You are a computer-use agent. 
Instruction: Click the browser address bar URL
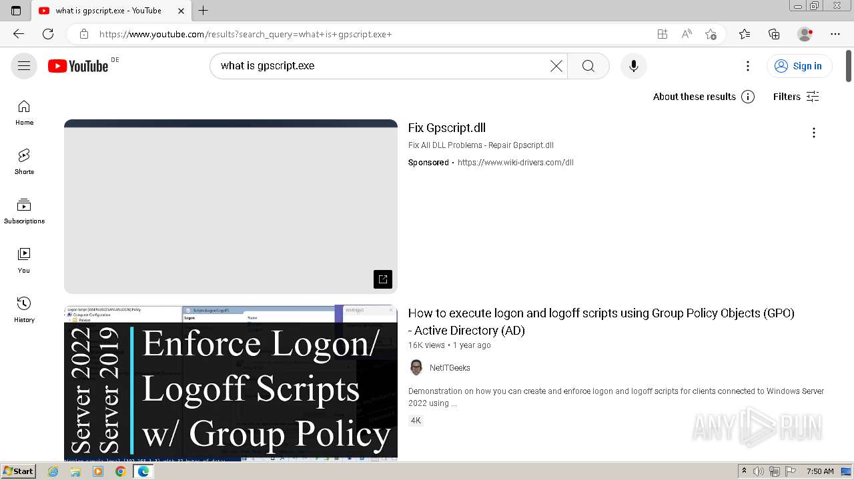tap(246, 34)
